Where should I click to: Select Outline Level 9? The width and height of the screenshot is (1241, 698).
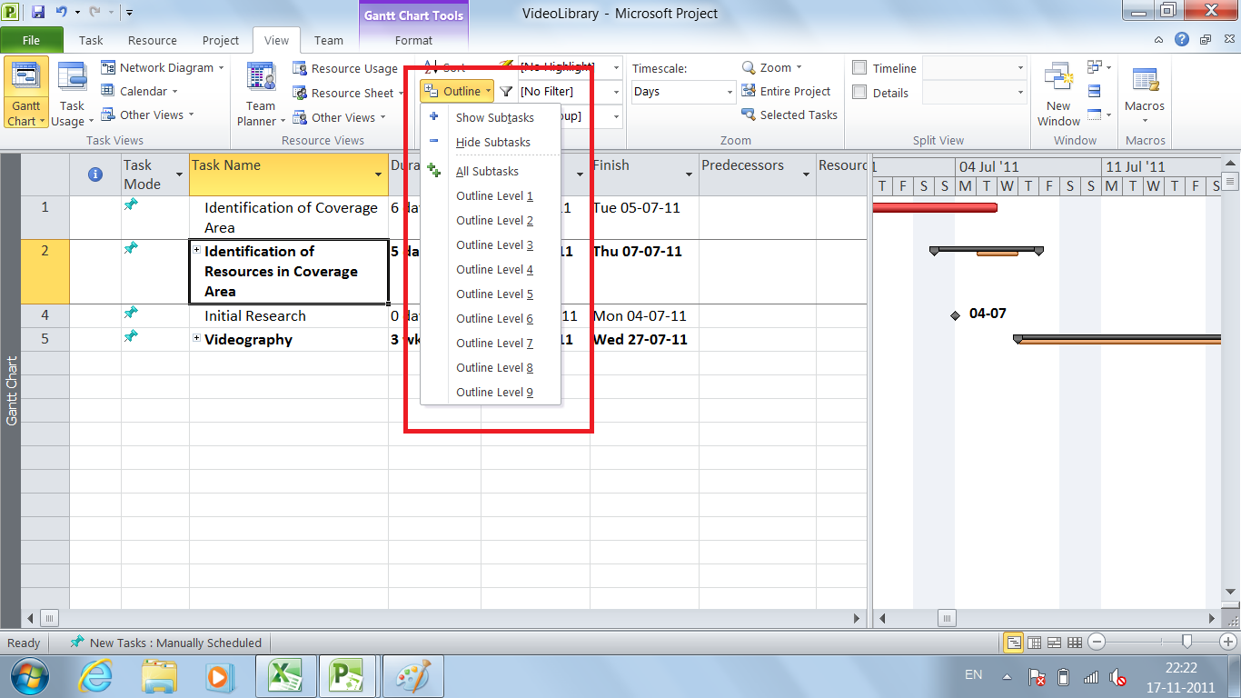pyautogui.click(x=491, y=392)
